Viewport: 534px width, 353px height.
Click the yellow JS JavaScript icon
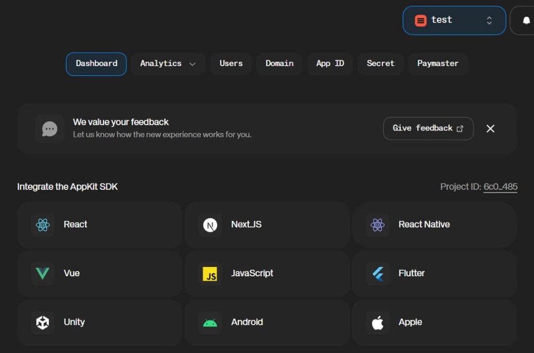(210, 274)
